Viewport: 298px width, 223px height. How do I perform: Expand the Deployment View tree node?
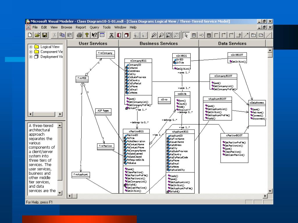(31, 57)
